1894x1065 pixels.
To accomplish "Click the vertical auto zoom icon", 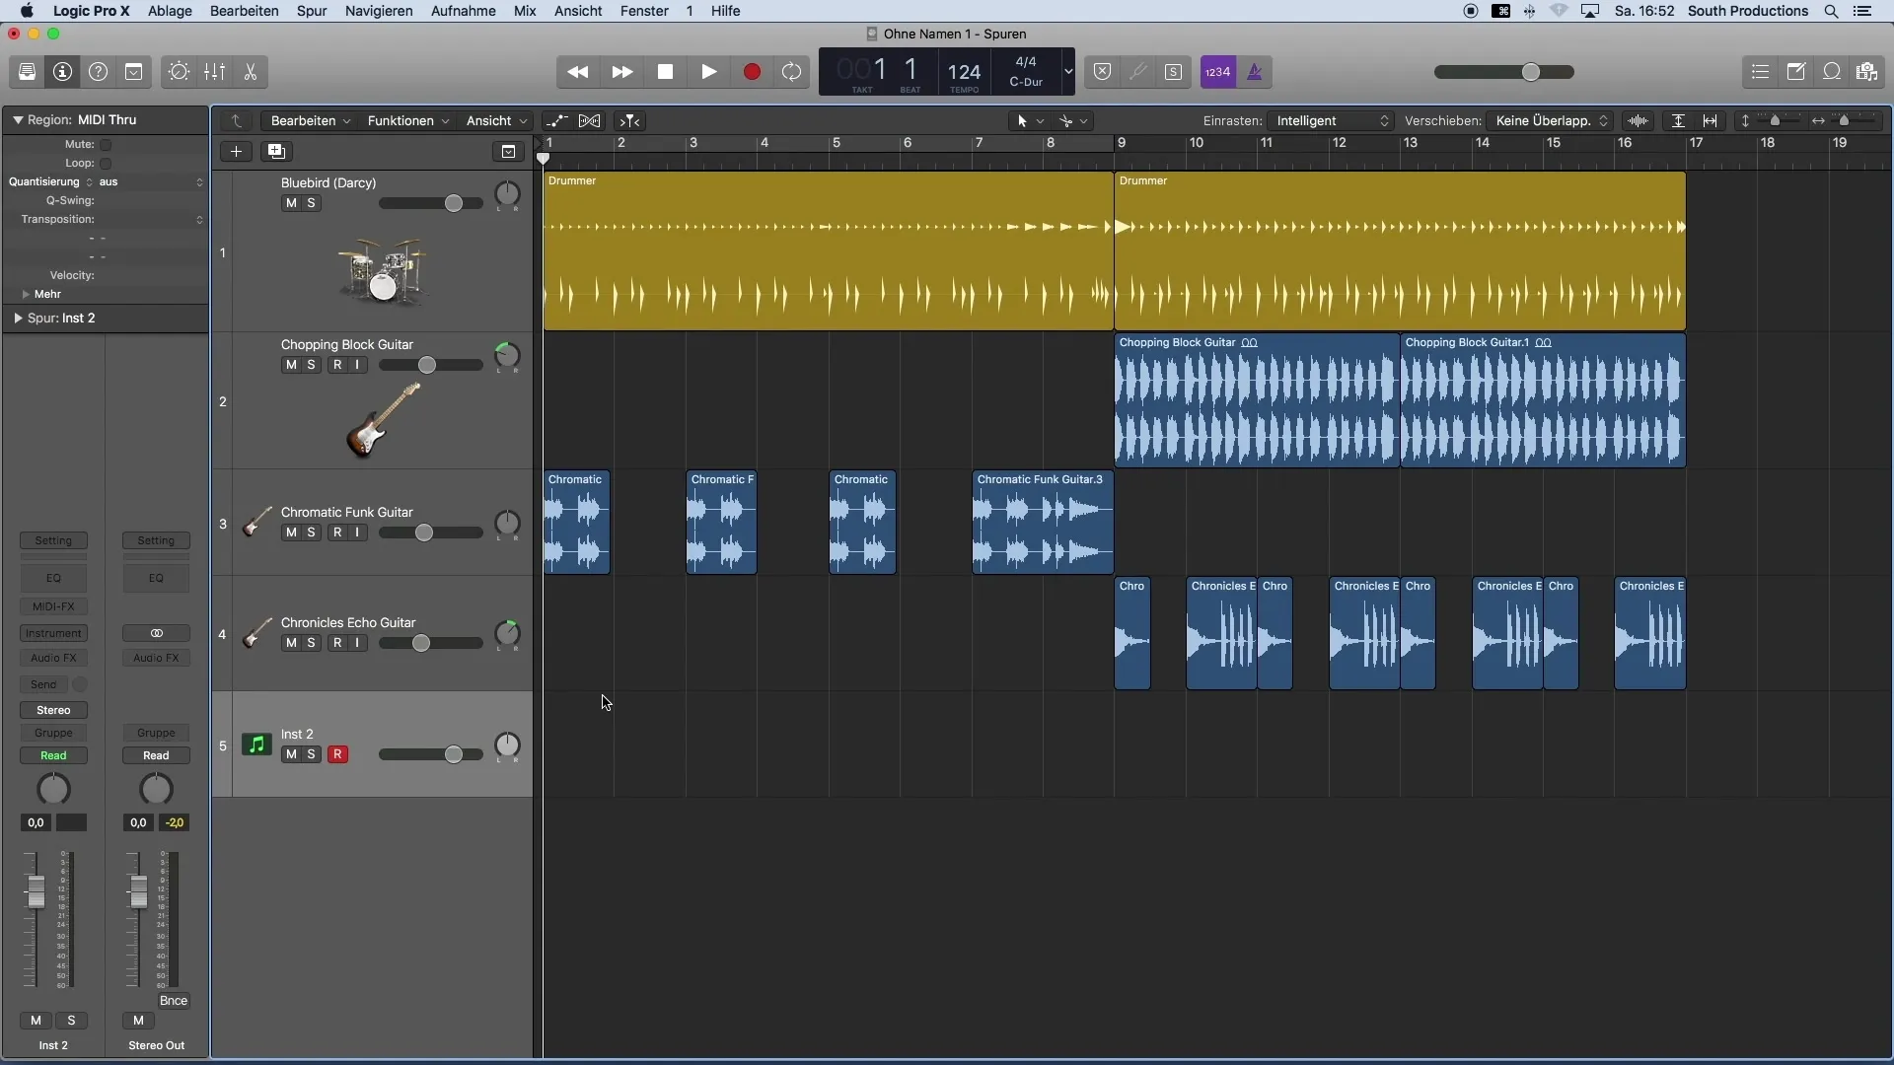I will (1678, 120).
